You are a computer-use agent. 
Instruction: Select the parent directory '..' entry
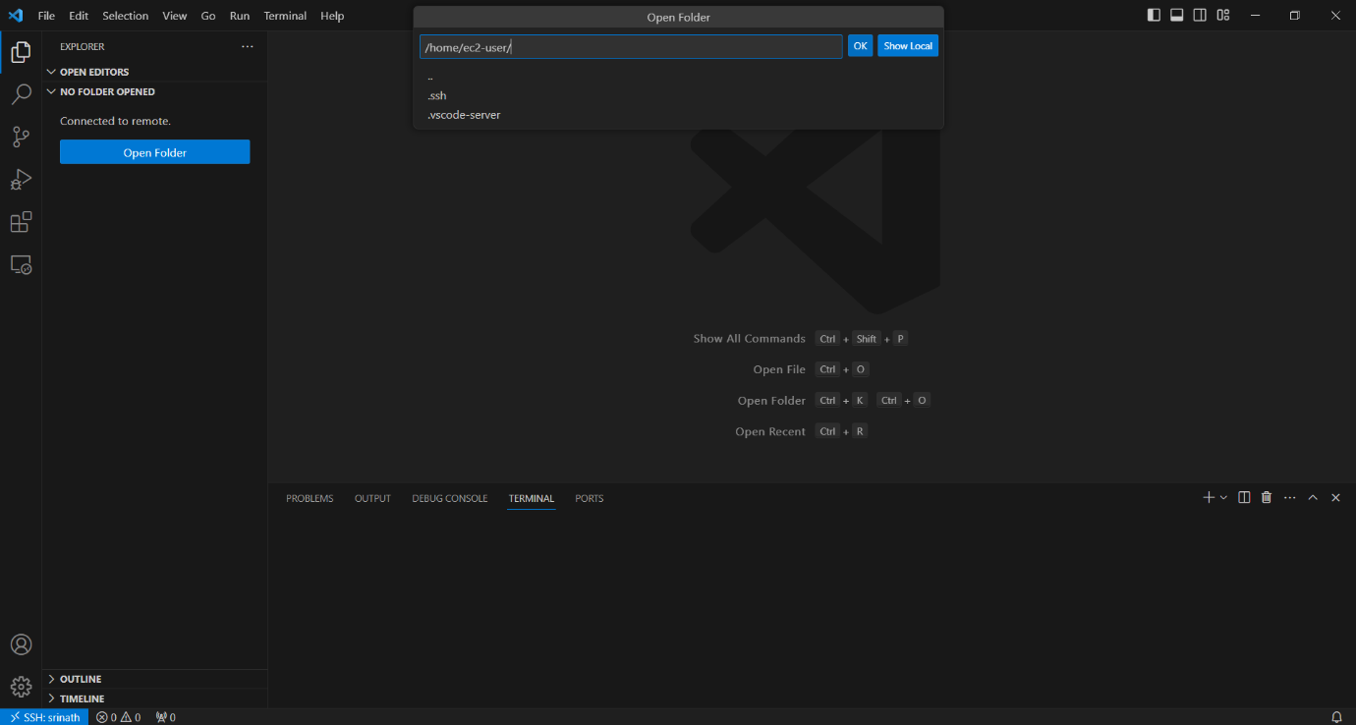678,77
